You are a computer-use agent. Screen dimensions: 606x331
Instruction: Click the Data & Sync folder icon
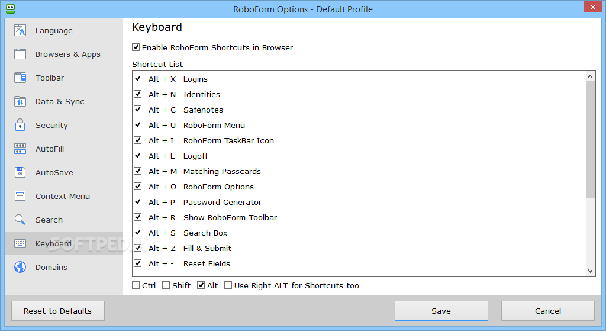click(20, 101)
